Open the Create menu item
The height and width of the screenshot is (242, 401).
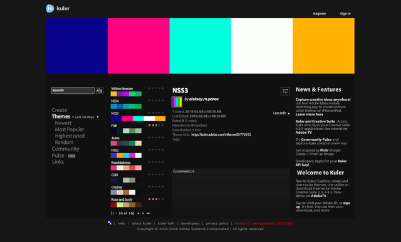(x=60, y=110)
